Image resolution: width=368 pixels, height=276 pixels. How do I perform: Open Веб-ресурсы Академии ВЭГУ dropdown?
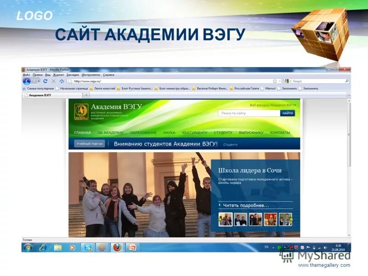pyautogui.click(x=273, y=105)
